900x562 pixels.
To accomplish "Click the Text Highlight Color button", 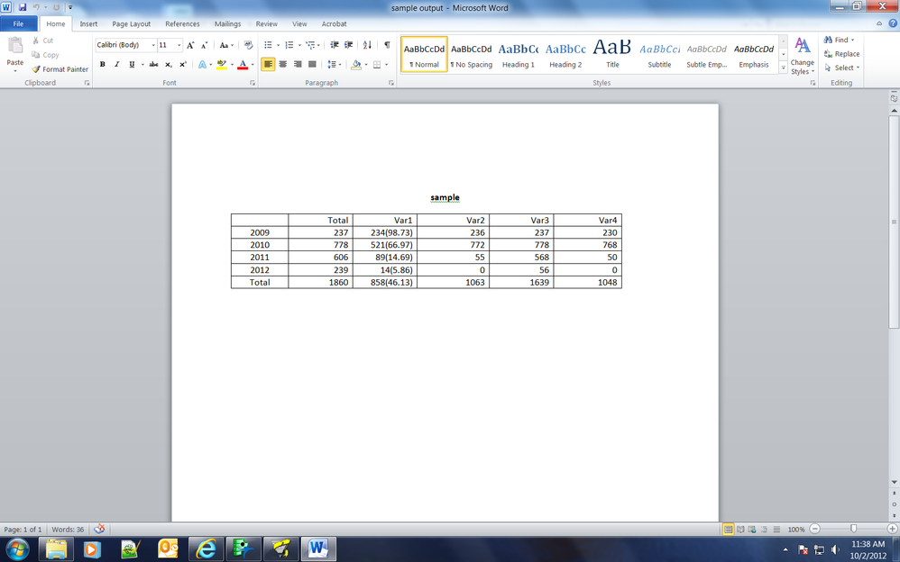I will pos(222,65).
